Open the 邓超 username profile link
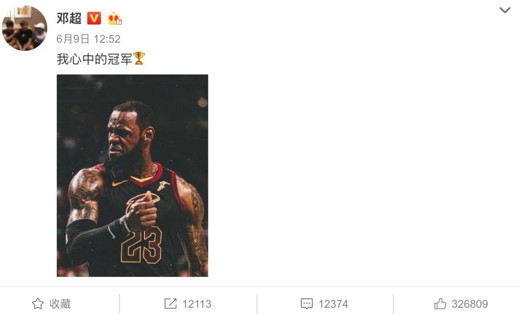520x315 pixels. [69, 18]
